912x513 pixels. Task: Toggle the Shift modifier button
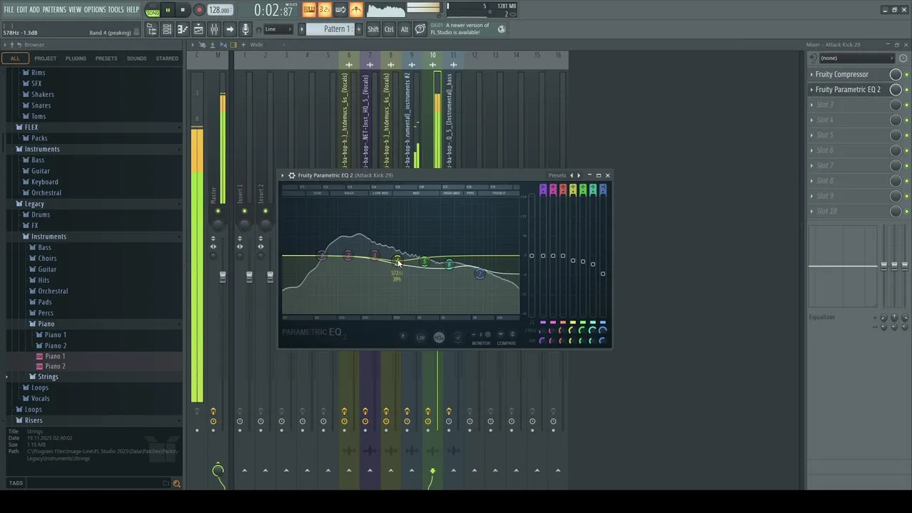[373, 29]
